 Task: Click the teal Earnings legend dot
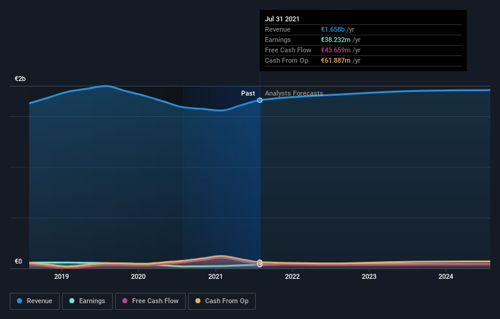[x=72, y=301]
